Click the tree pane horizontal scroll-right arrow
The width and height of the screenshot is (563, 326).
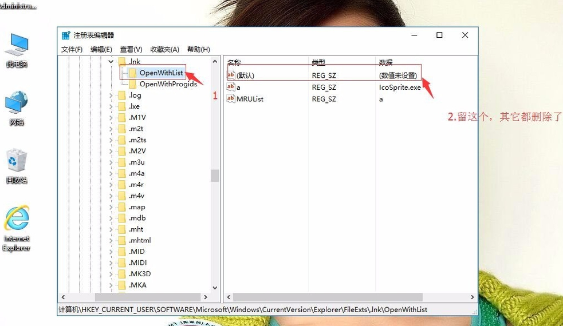pos(206,297)
